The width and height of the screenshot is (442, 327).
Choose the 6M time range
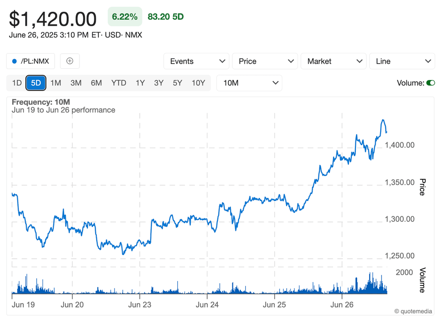(96, 83)
